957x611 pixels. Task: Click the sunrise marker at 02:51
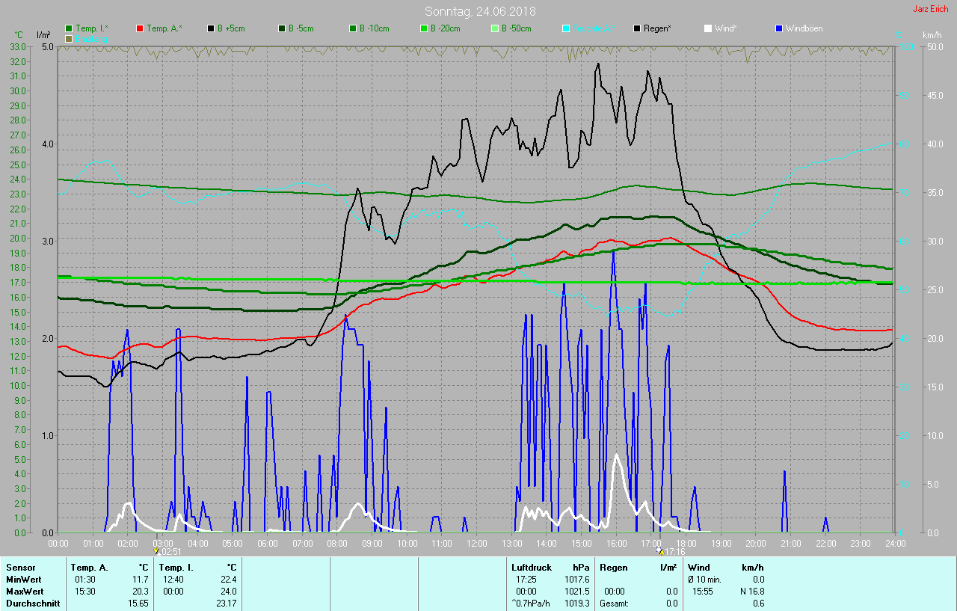(156, 551)
